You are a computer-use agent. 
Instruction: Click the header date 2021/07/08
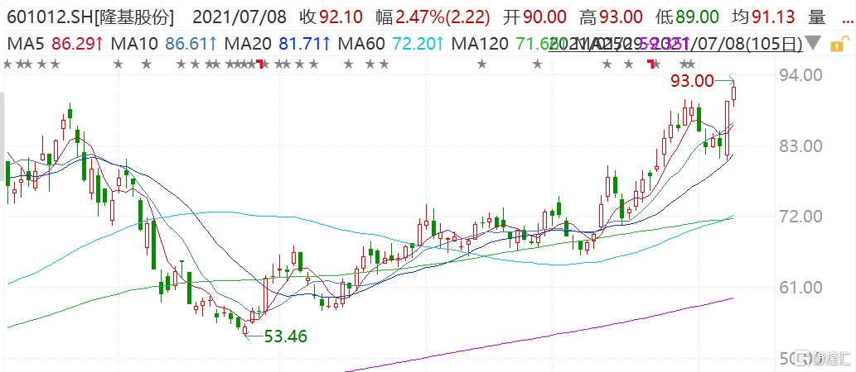pyautogui.click(x=239, y=17)
